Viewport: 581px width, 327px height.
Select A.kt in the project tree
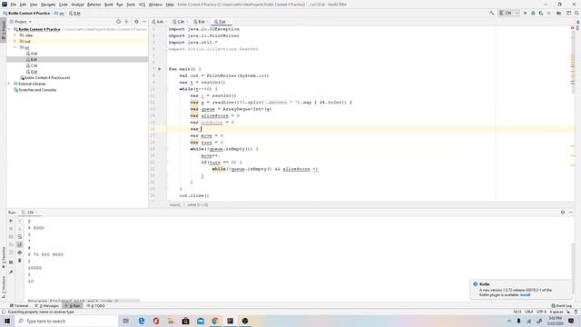click(x=32, y=54)
